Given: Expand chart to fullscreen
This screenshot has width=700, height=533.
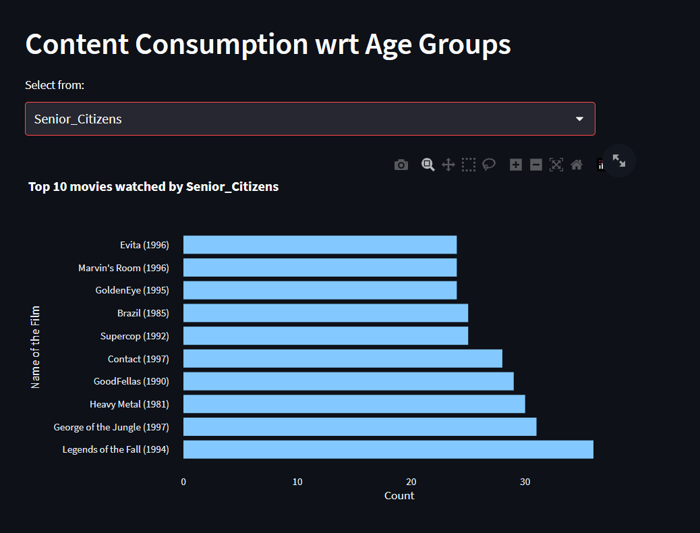Looking at the screenshot, I should point(619,161).
